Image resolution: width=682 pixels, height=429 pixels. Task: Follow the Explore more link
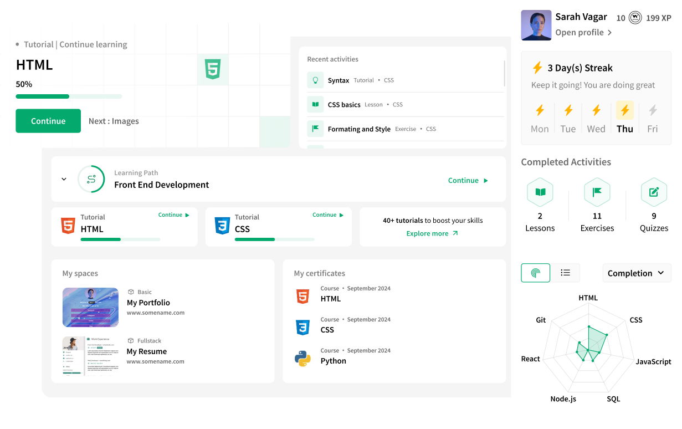432,233
